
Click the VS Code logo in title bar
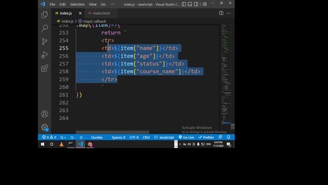[43, 4]
